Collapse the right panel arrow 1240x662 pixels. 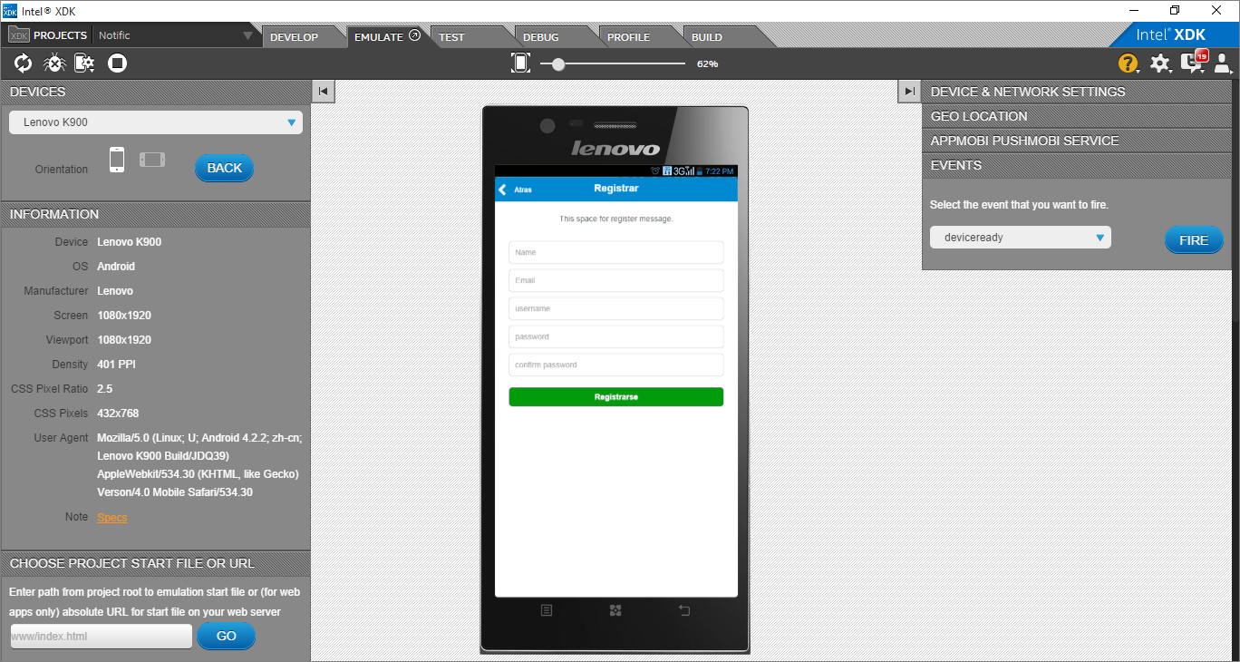coord(909,91)
